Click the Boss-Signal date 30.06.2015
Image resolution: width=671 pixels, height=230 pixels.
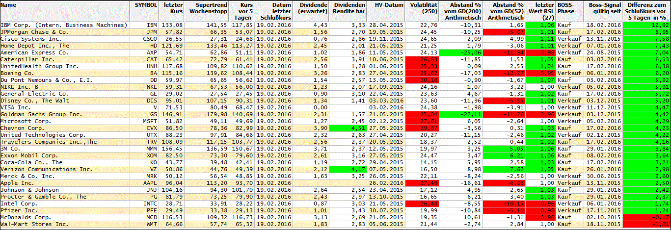pos(602,176)
